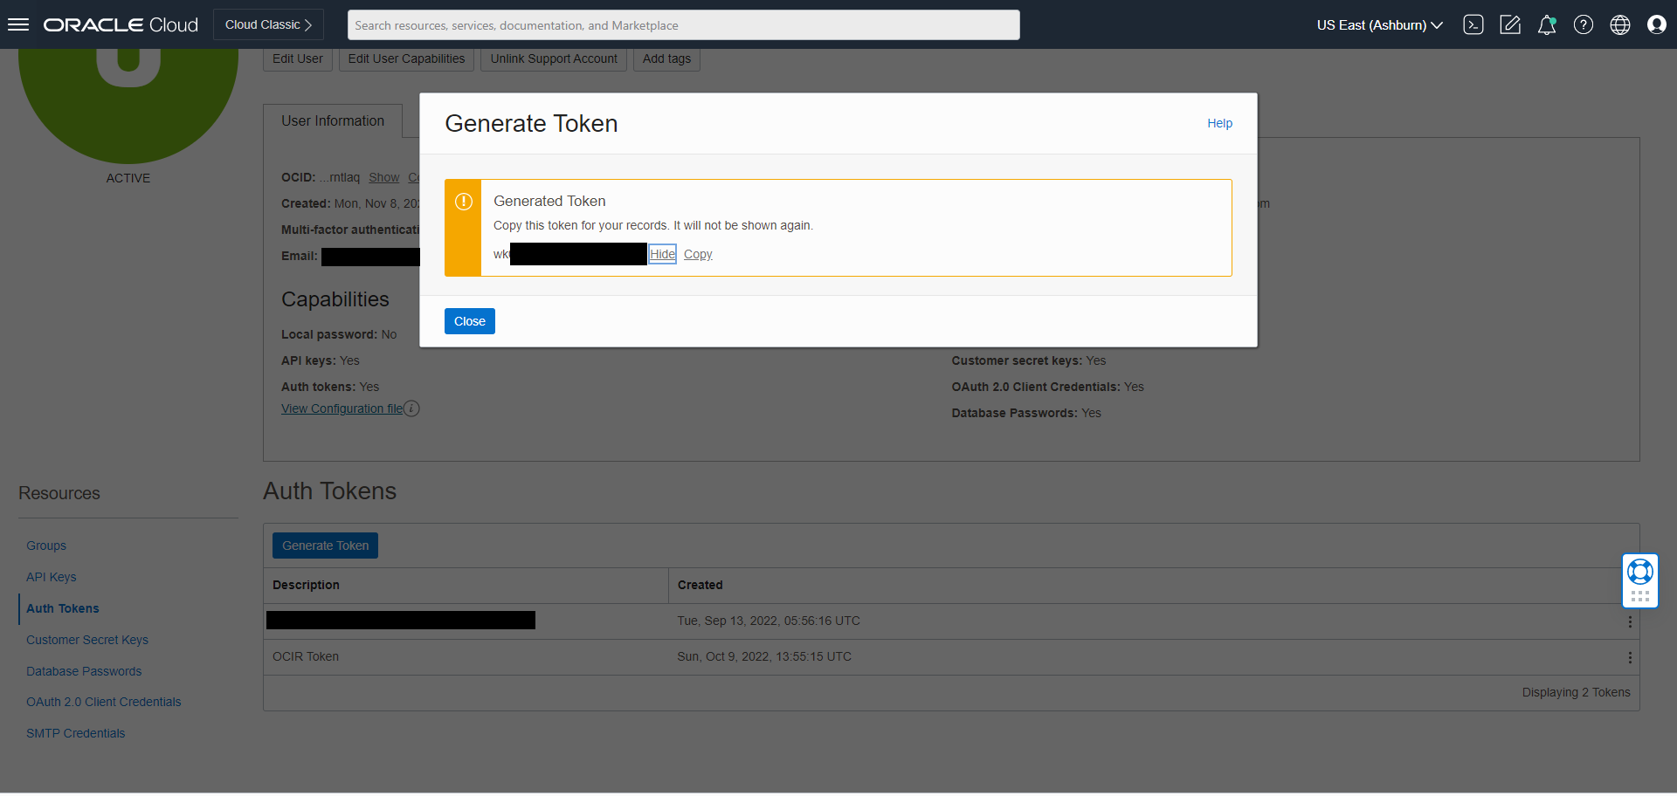Click Edit User Capabilities button
Image resolution: width=1677 pixels, height=796 pixels.
click(407, 58)
